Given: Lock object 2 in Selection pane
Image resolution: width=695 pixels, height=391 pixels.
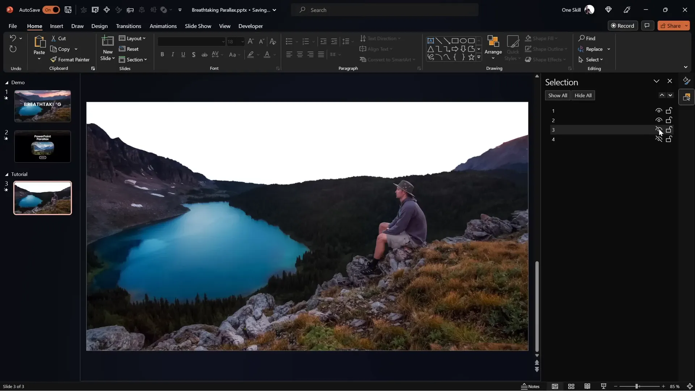Looking at the screenshot, I should 669,120.
